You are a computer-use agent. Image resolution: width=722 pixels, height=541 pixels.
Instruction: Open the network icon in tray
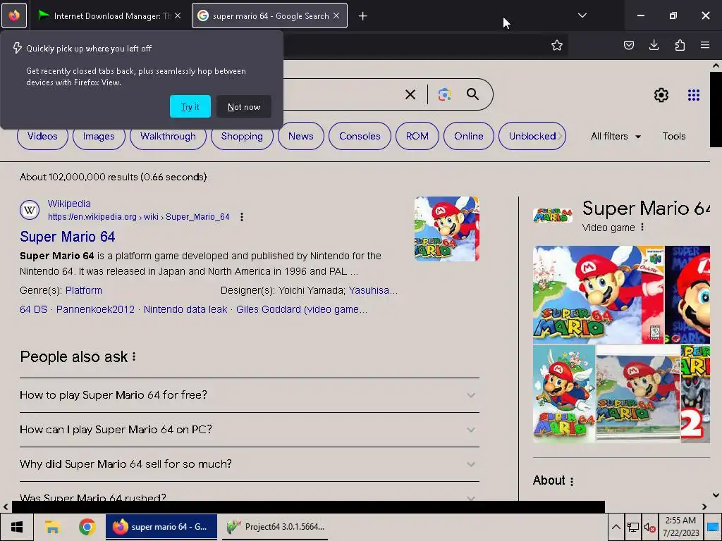pos(633,527)
